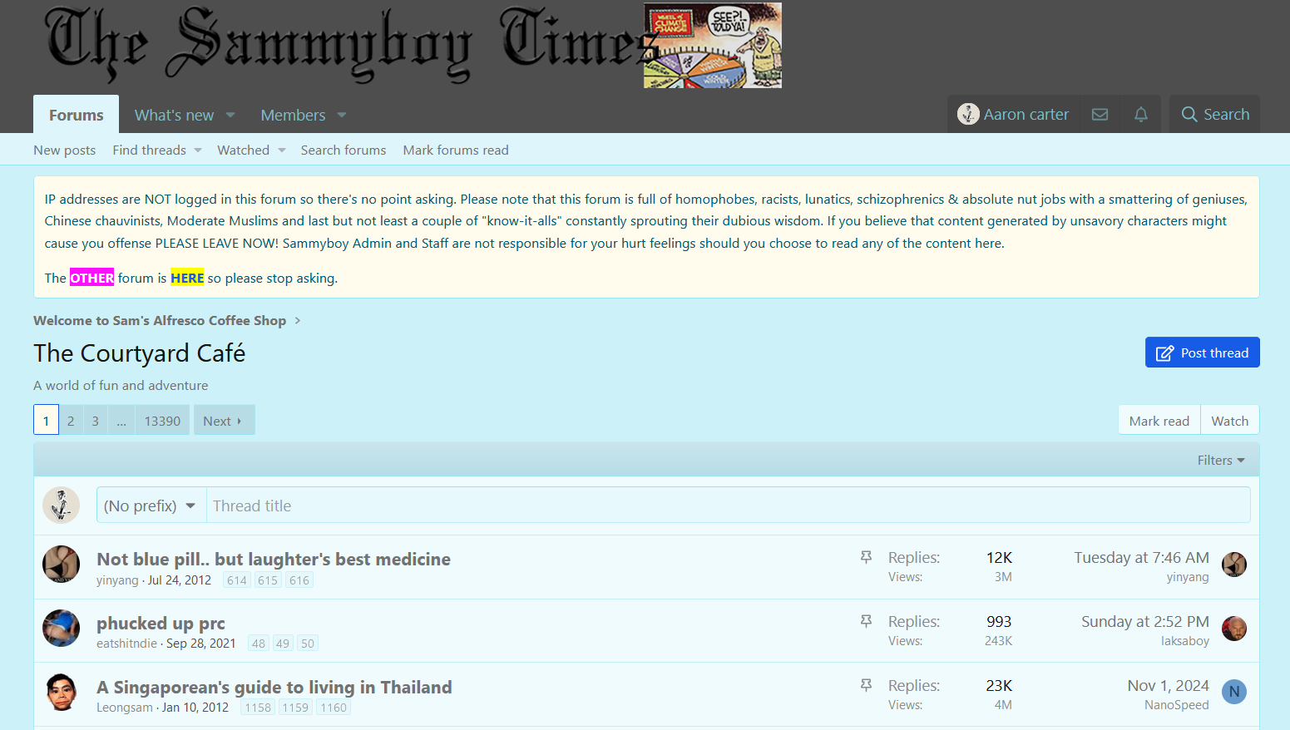This screenshot has height=730, width=1290.
Task: Open the inbox envelope icon
Action: point(1100,115)
